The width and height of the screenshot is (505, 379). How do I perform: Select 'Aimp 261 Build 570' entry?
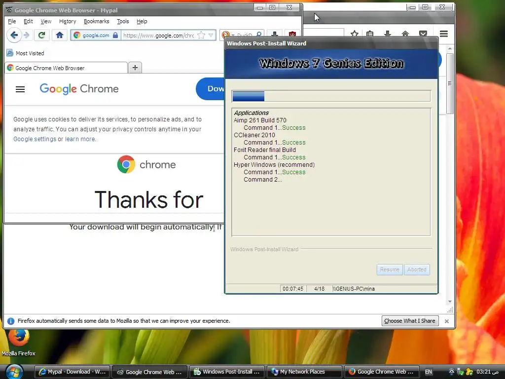click(260, 120)
